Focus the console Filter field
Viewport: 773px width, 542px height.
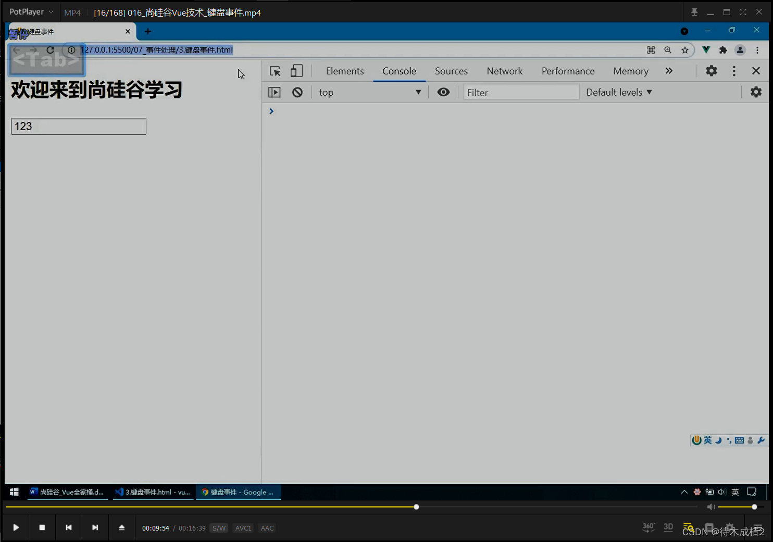coord(521,92)
